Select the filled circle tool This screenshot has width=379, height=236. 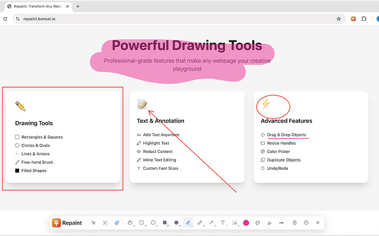(x=176, y=223)
